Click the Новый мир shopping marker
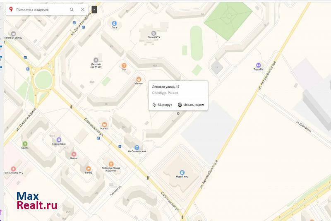 [x=182, y=173]
